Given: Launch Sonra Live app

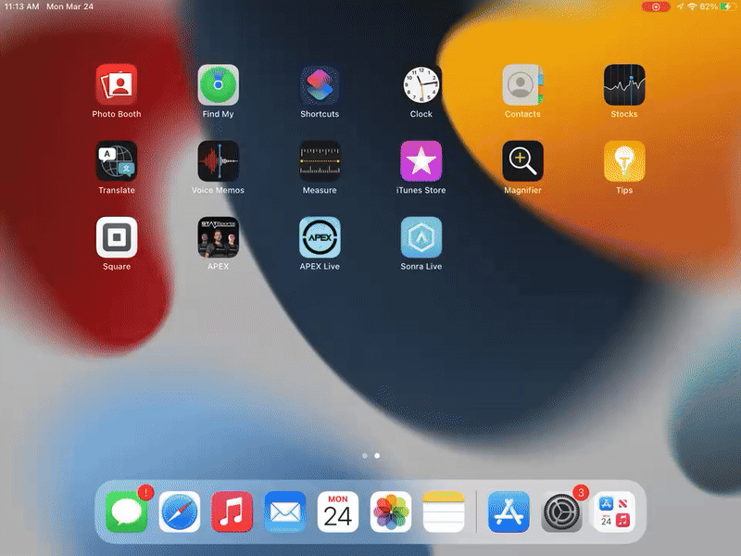Looking at the screenshot, I should (x=421, y=237).
